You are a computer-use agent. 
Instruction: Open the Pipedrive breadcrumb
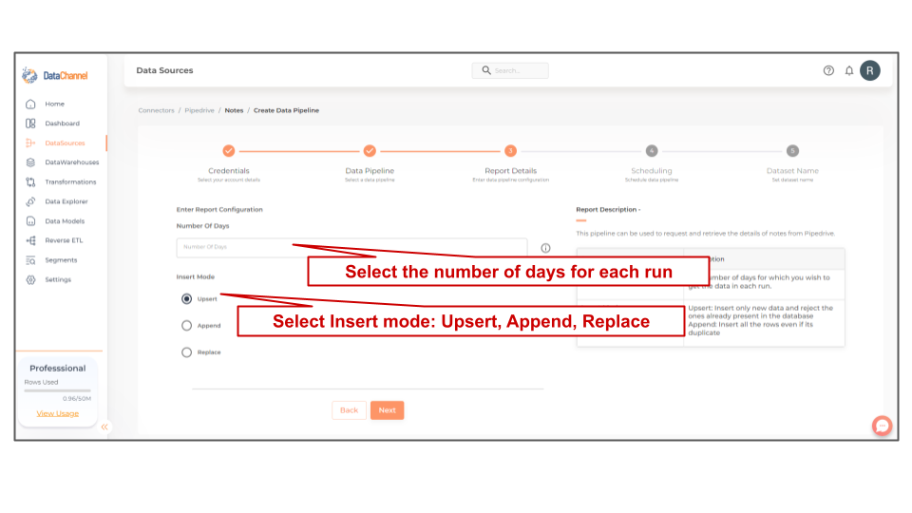point(199,110)
